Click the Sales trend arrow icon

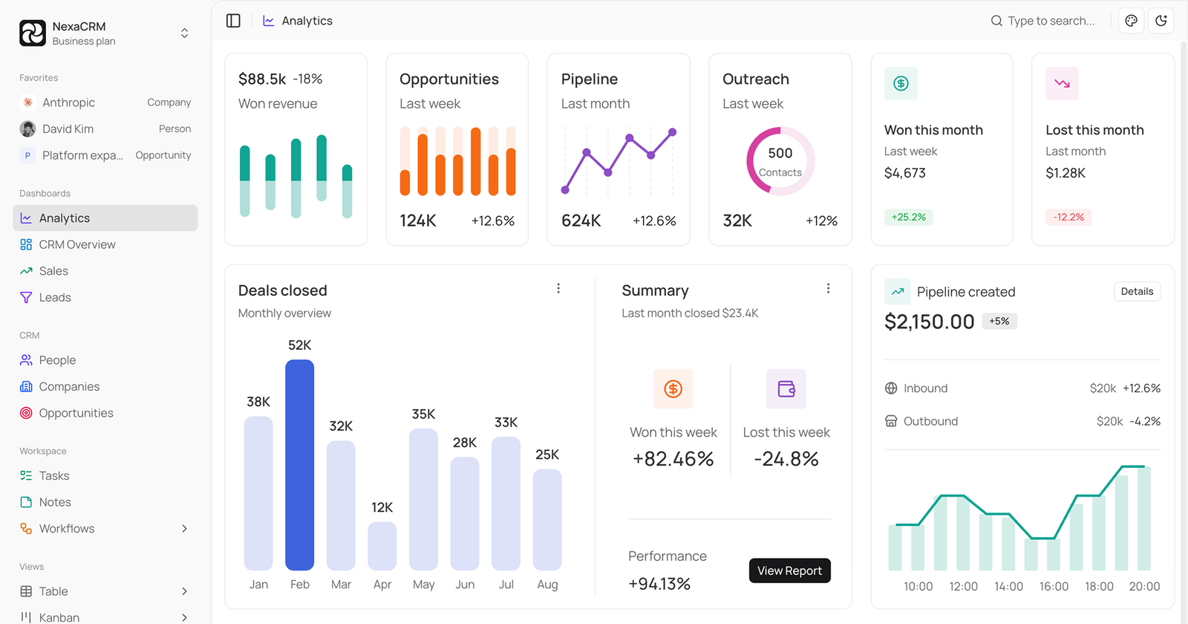click(x=26, y=271)
